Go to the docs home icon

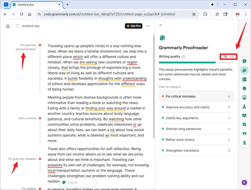[x=8, y=26]
